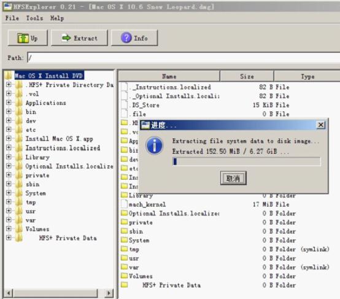Select HFS+ Private Data folder icon in tree
The height and width of the screenshot is (299, 340).
[x=19, y=238]
